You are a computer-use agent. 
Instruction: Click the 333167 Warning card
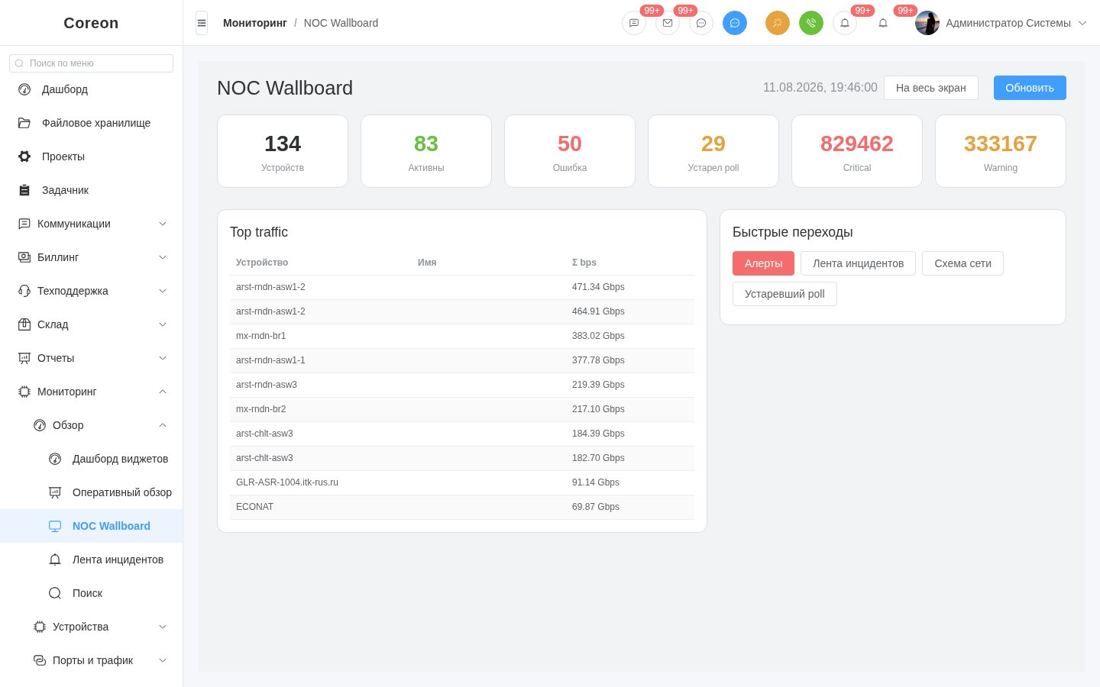pyautogui.click(x=1001, y=151)
